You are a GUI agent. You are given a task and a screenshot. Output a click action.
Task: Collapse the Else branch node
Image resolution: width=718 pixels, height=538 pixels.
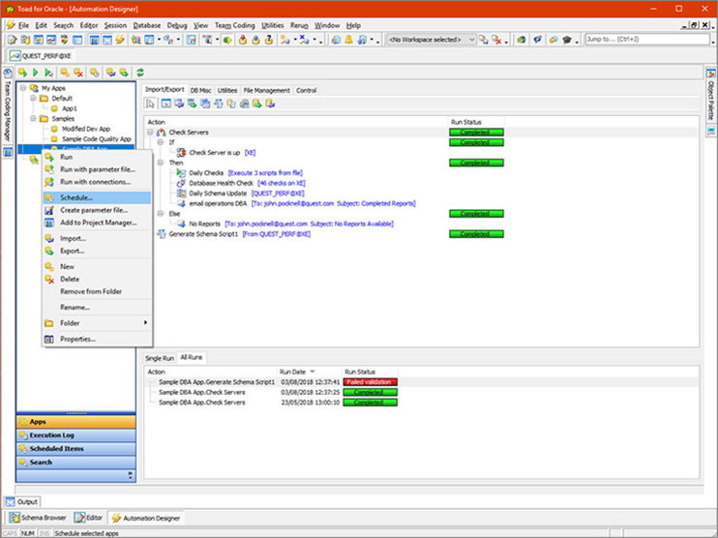[x=161, y=214]
